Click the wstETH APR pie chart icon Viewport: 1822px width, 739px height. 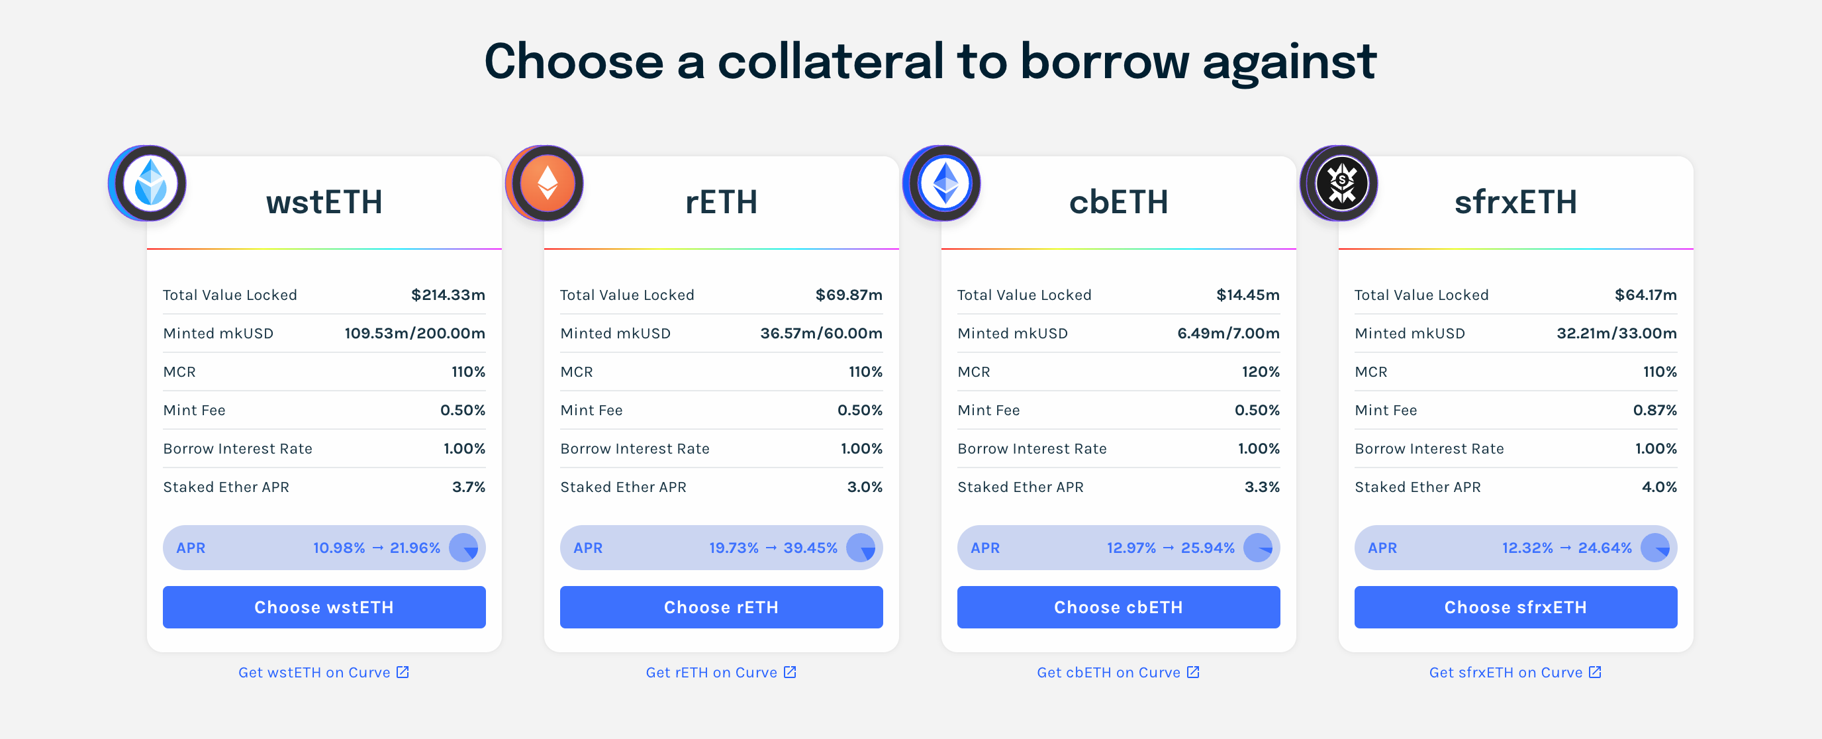(x=464, y=548)
